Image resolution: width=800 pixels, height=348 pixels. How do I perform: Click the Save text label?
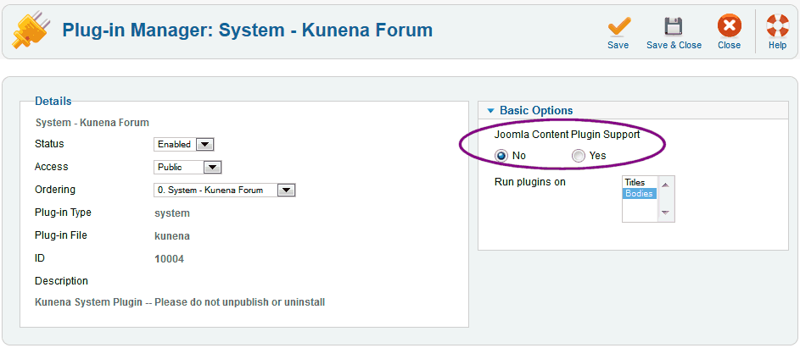[x=618, y=46]
